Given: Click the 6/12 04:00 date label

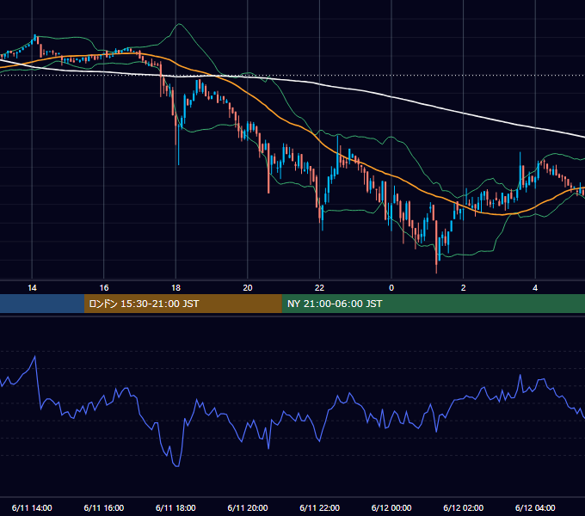Looking at the screenshot, I should (535, 507).
